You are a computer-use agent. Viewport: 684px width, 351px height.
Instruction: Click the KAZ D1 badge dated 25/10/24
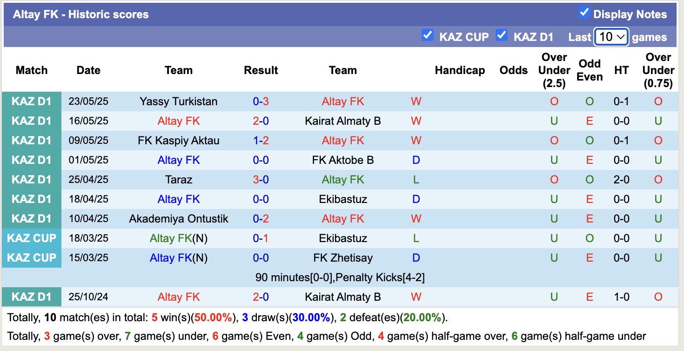(31, 297)
